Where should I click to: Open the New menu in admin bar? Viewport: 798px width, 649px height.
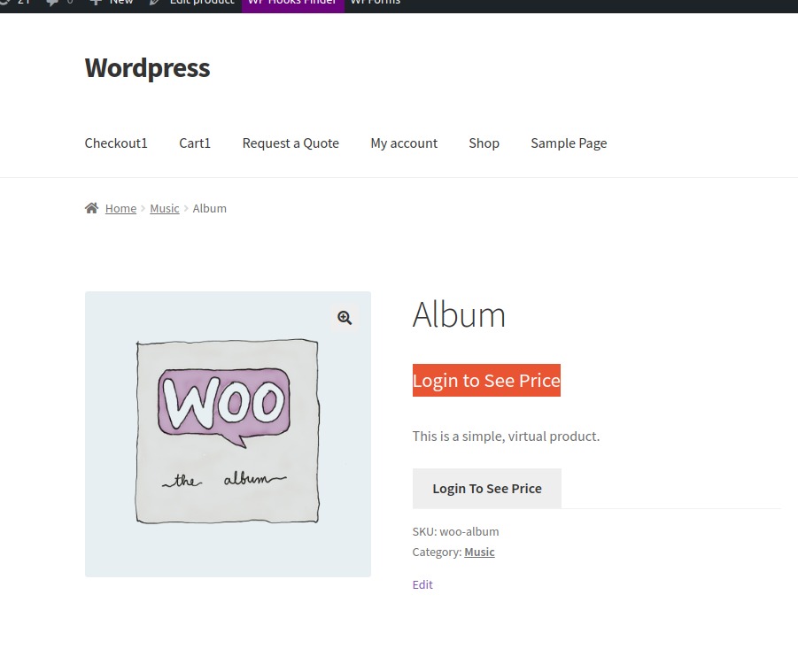112,3
